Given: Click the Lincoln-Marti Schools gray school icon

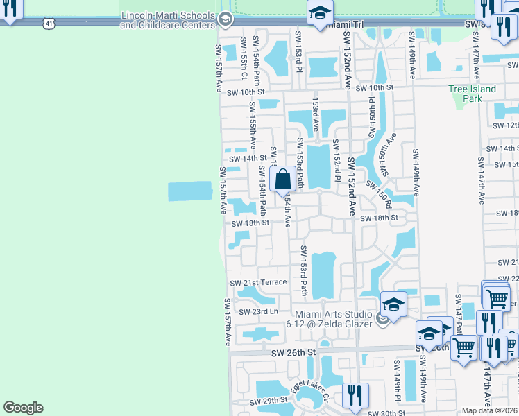Looking at the screenshot, I should coord(226,19).
